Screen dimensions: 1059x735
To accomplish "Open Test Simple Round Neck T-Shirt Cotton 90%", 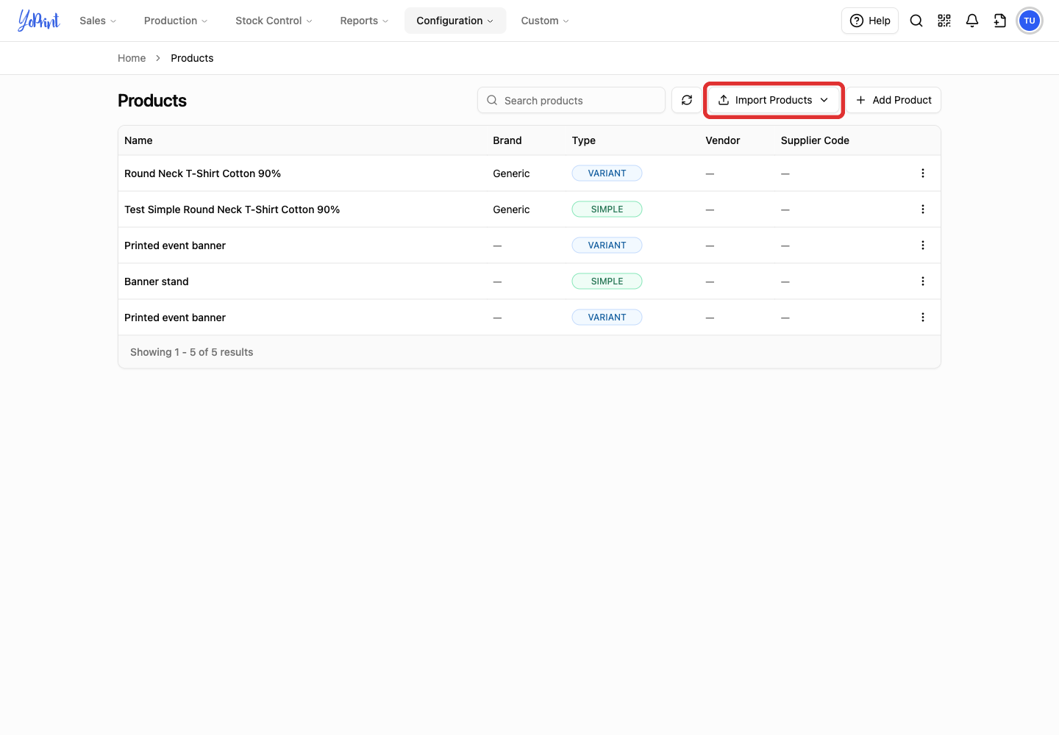I will [232, 209].
